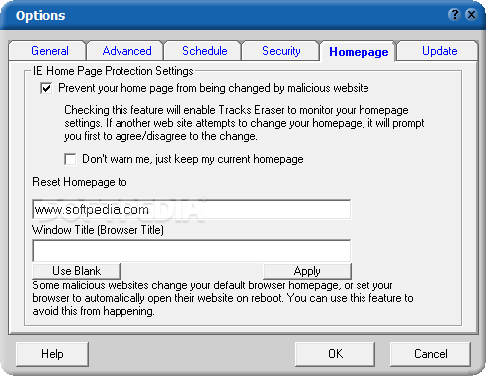Click the 'Reset Homepage to' label
The width and height of the screenshot is (486, 376).
click(80, 182)
